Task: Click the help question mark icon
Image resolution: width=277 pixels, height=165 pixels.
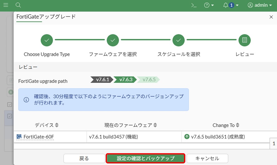Action: tap(207, 5)
